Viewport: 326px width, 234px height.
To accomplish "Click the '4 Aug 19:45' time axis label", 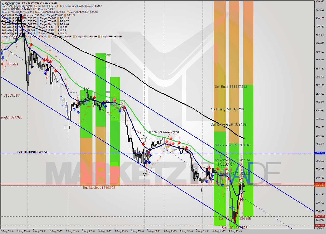I will pos(235,231).
